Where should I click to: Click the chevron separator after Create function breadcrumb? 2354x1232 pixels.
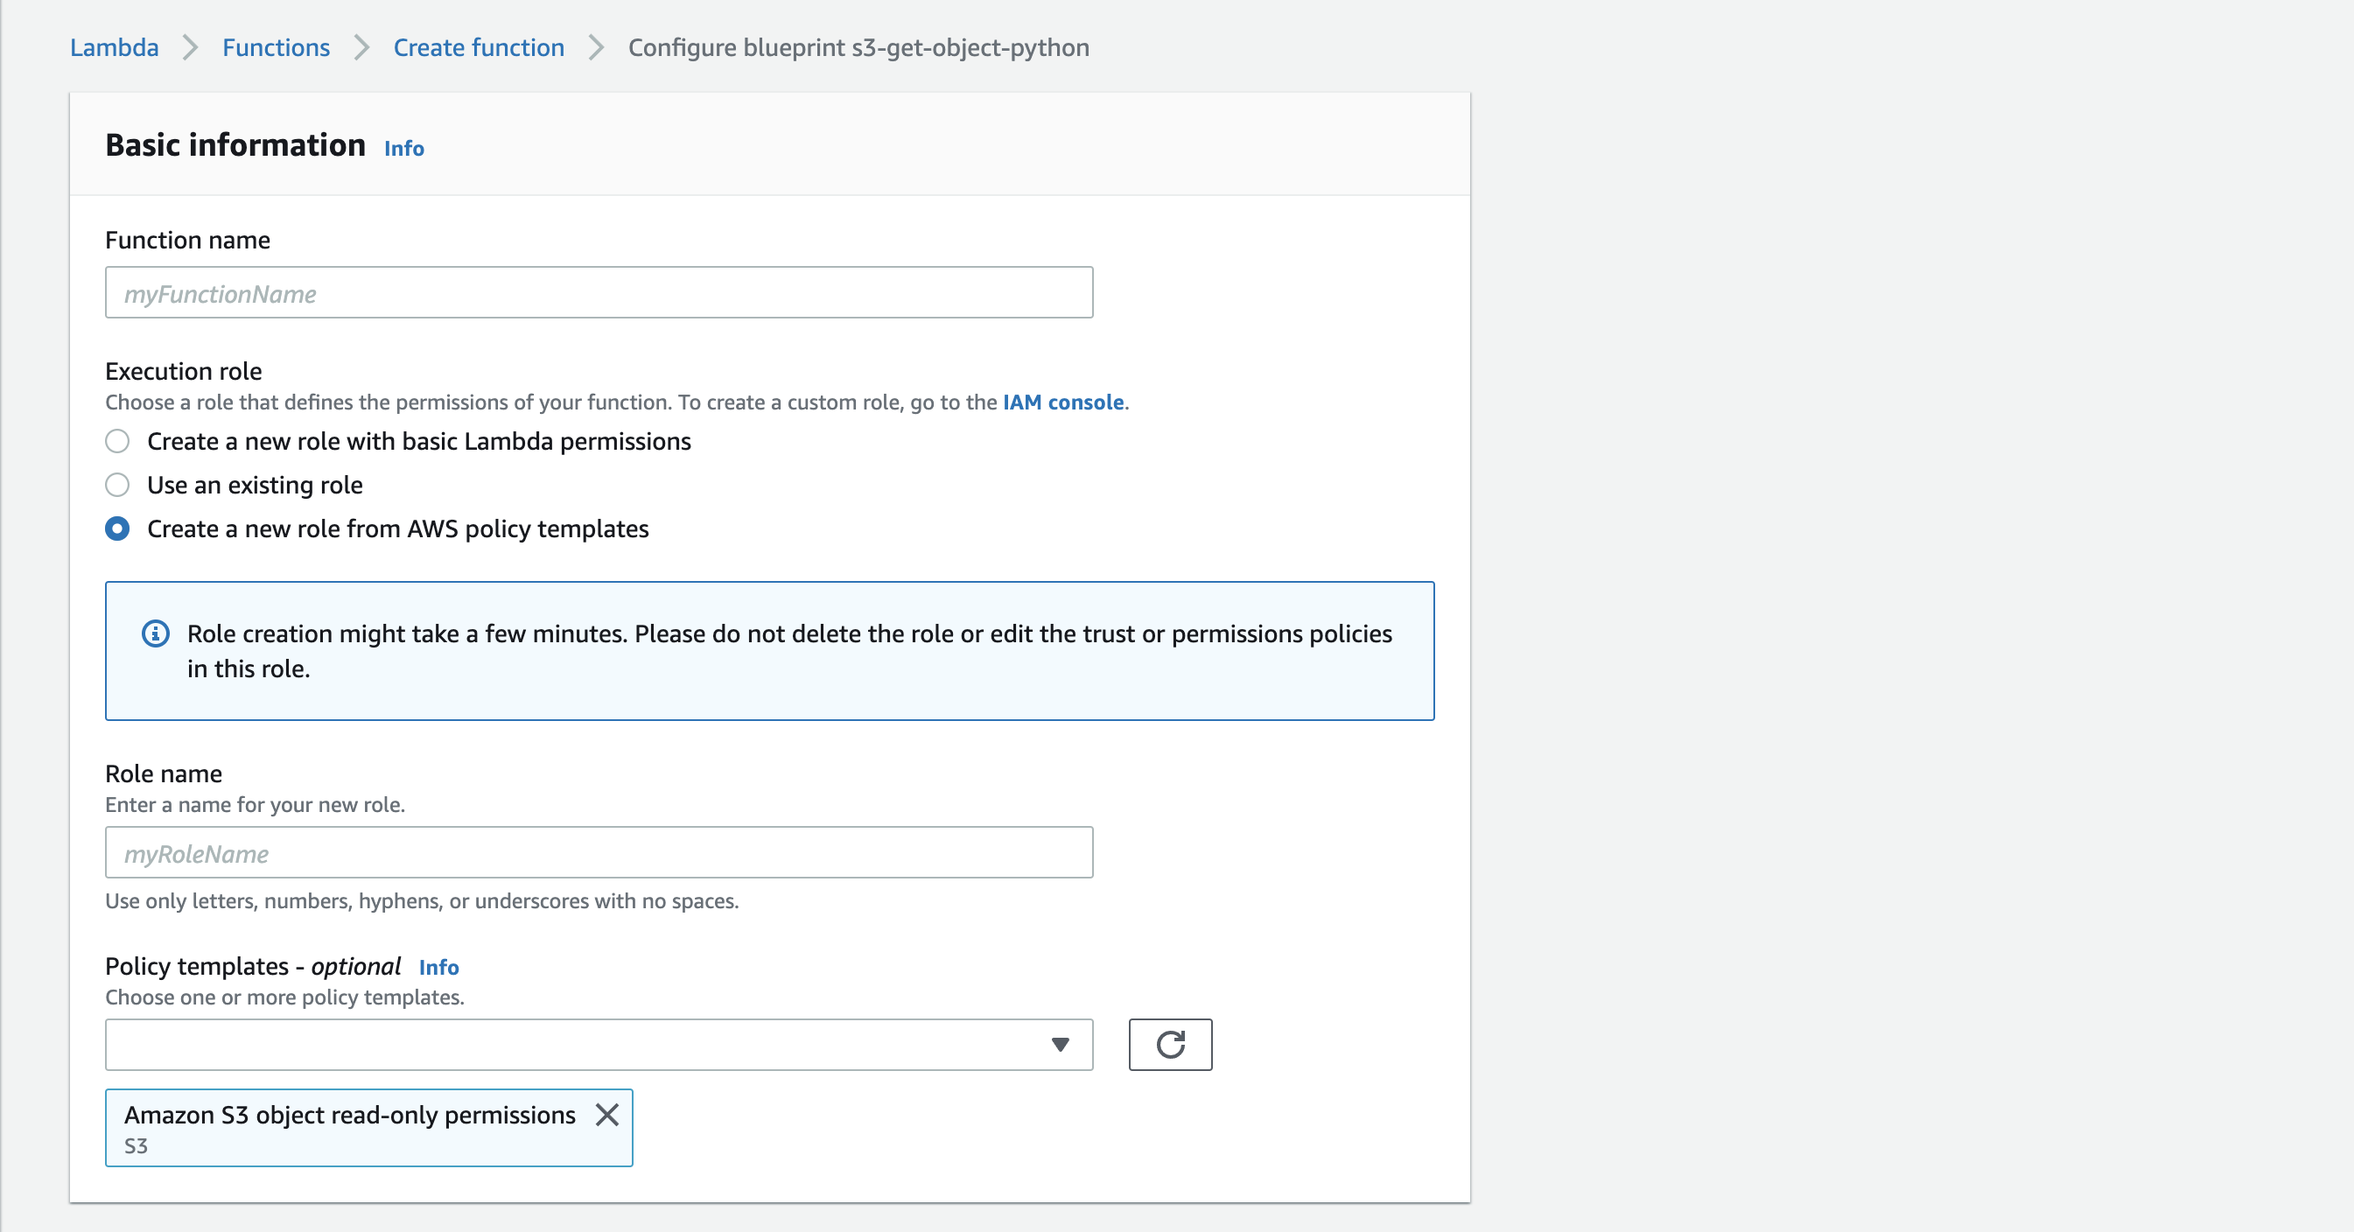tap(596, 47)
